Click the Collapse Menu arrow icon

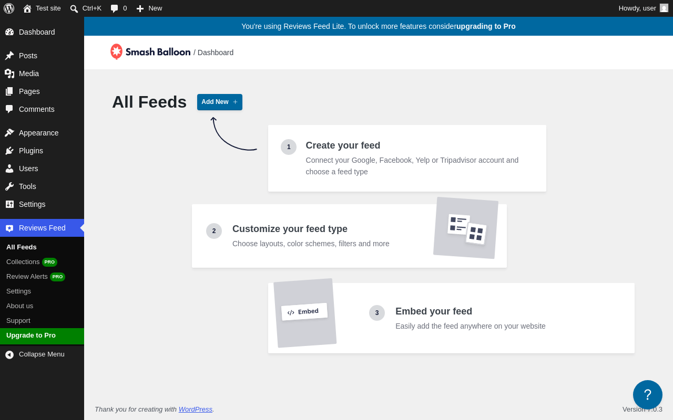(x=9, y=354)
